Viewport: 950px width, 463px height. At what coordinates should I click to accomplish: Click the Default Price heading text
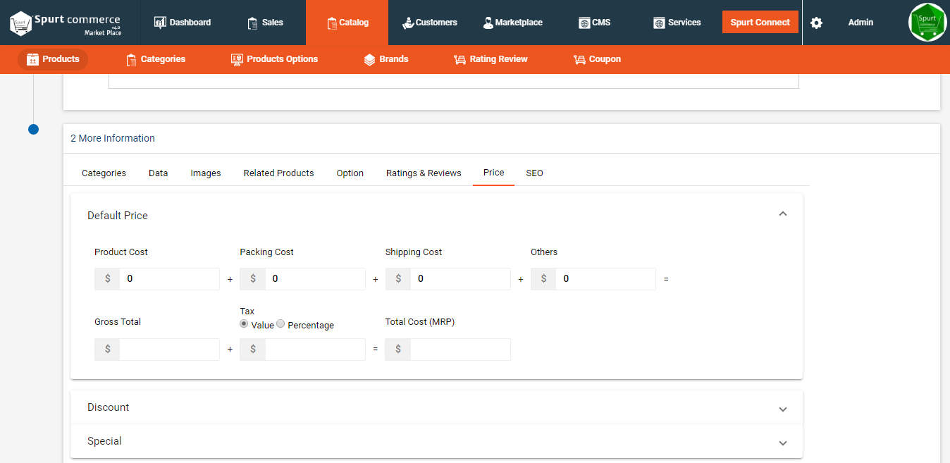pos(118,216)
